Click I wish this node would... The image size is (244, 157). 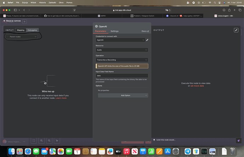(165, 140)
